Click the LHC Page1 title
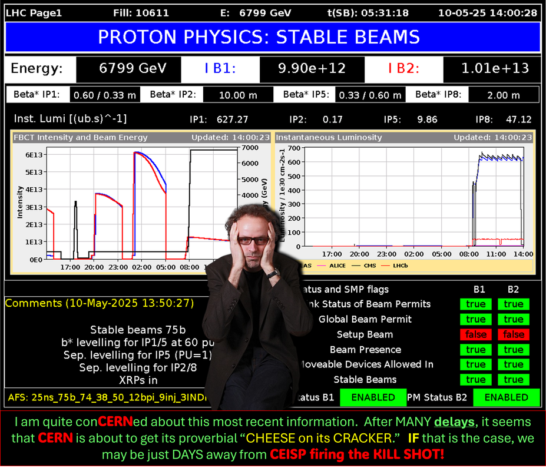This screenshot has height=471, width=546. 34,13
